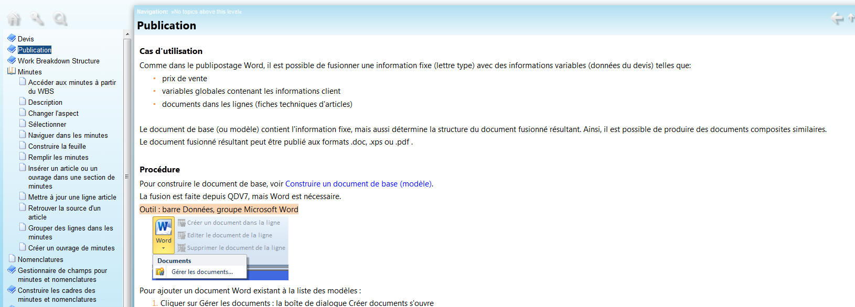Open the Créer un ouvrage de minutes topic
The image size is (855, 307).
point(71,248)
